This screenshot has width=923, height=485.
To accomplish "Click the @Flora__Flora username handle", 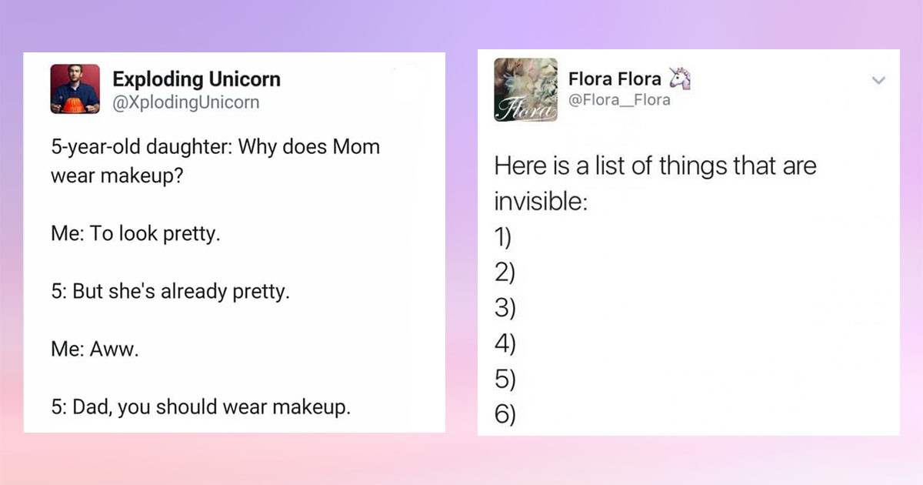I will pyautogui.click(x=619, y=99).
